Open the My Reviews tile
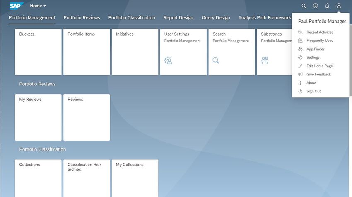Image resolution: width=352 pixels, height=197 pixels. click(x=38, y=117)
